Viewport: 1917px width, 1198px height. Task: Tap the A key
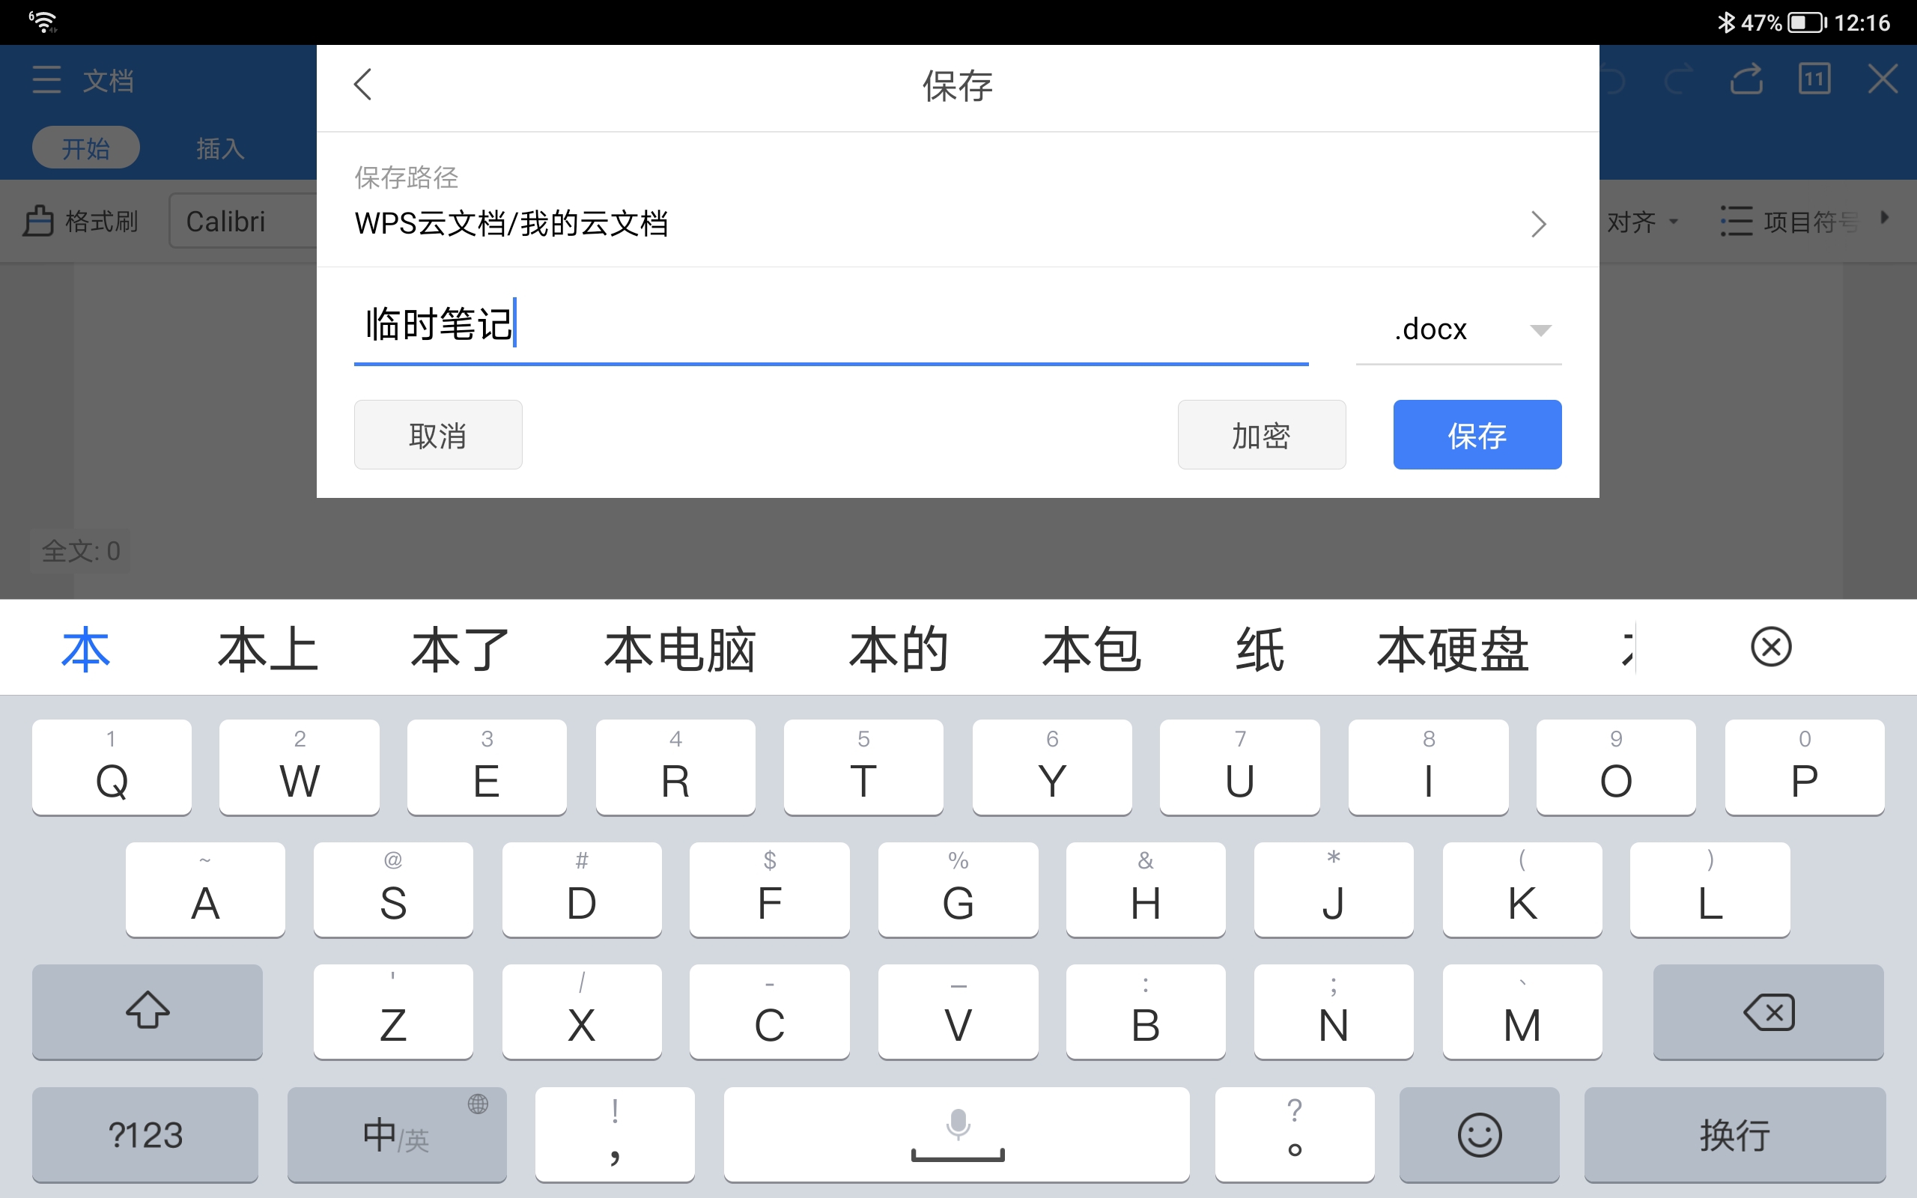(205, 888)
